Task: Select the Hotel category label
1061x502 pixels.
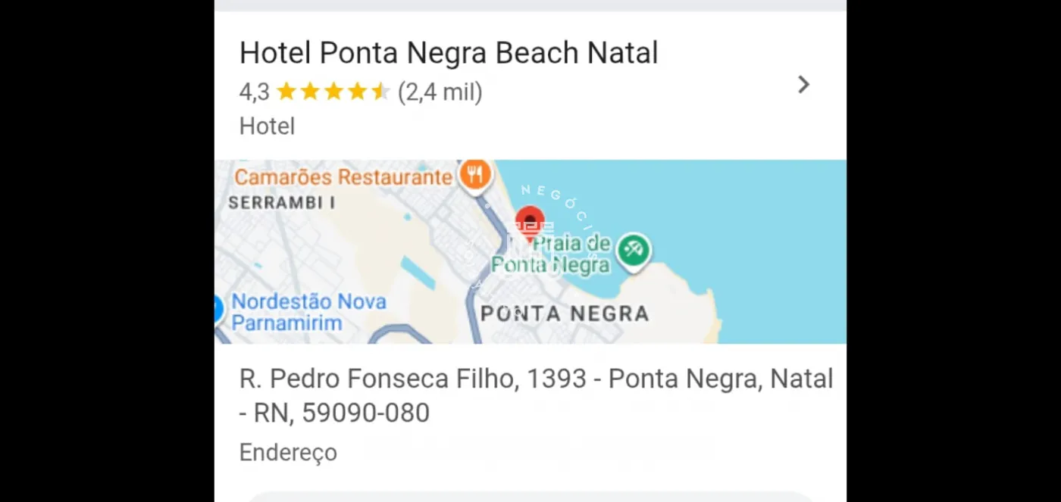Action: (x=267, y=126)
